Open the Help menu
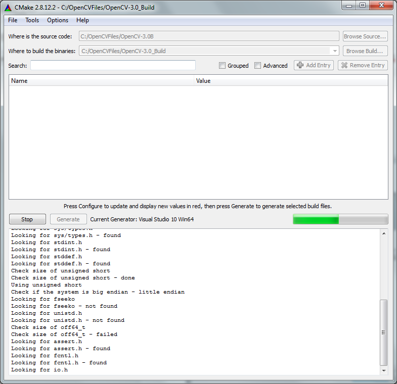 (82, 20)
